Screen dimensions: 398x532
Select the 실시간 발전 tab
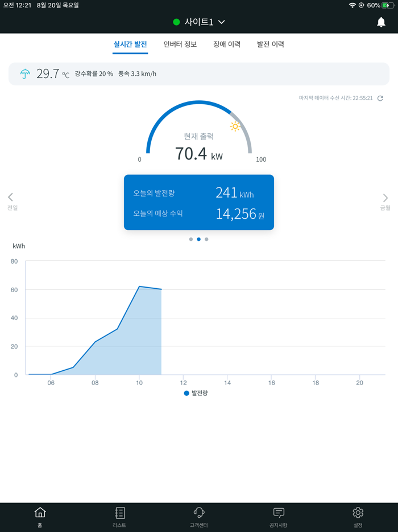130,44
